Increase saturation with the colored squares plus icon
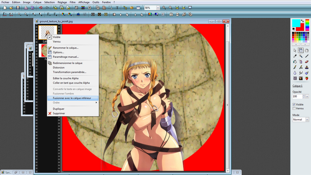The height and width of the screenshot is (175, 311). pyautogui.click(x=70, y=14)
